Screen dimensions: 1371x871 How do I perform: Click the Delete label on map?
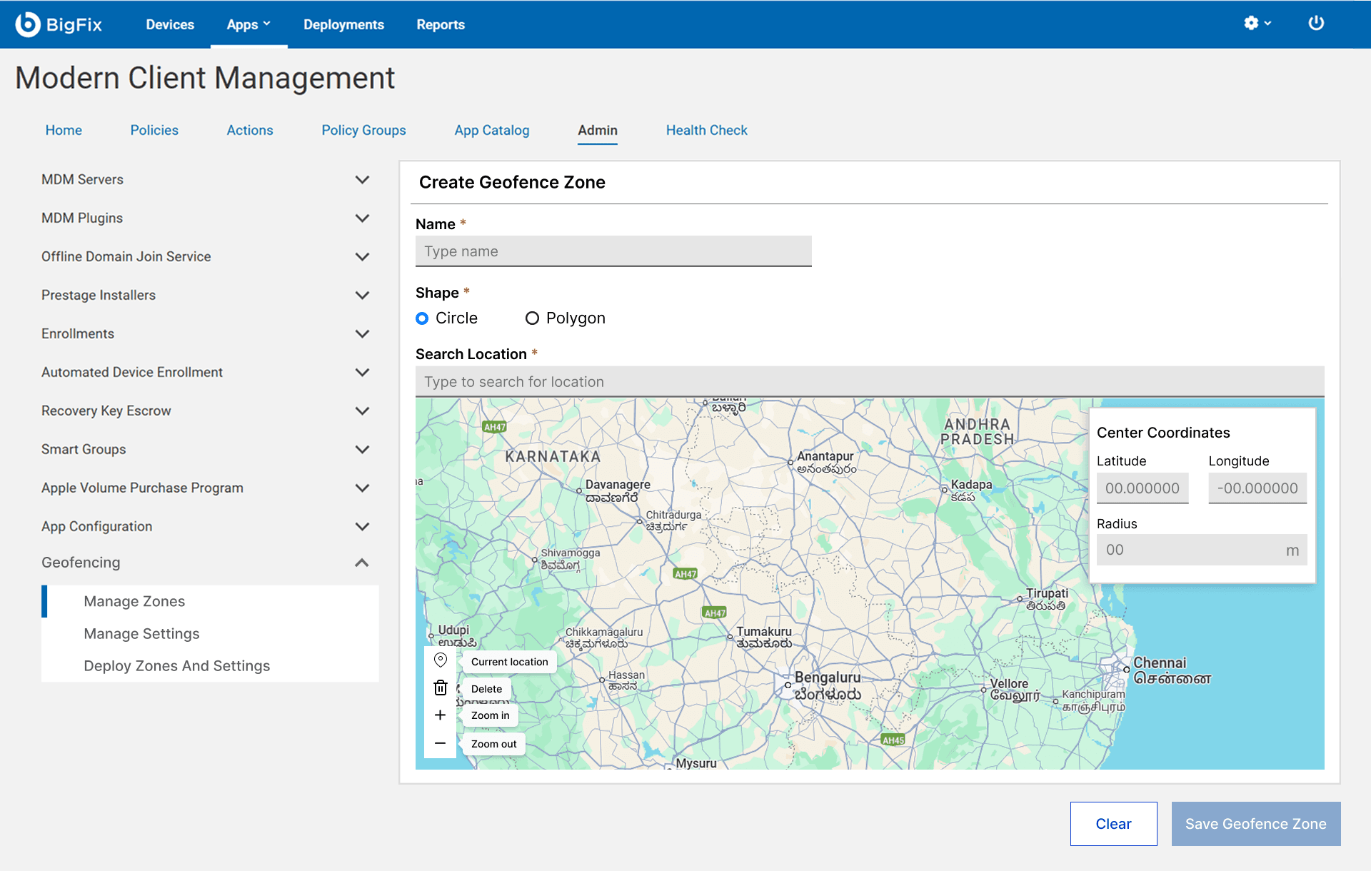[486, 689]
